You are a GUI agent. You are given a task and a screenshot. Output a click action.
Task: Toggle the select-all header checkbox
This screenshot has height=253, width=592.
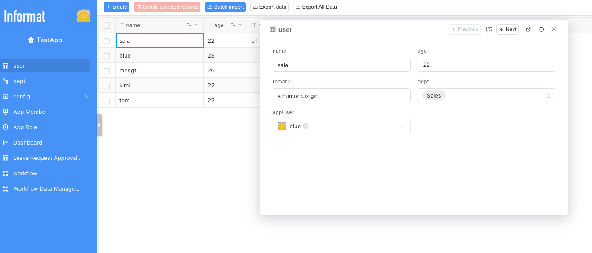pos(107,25)
